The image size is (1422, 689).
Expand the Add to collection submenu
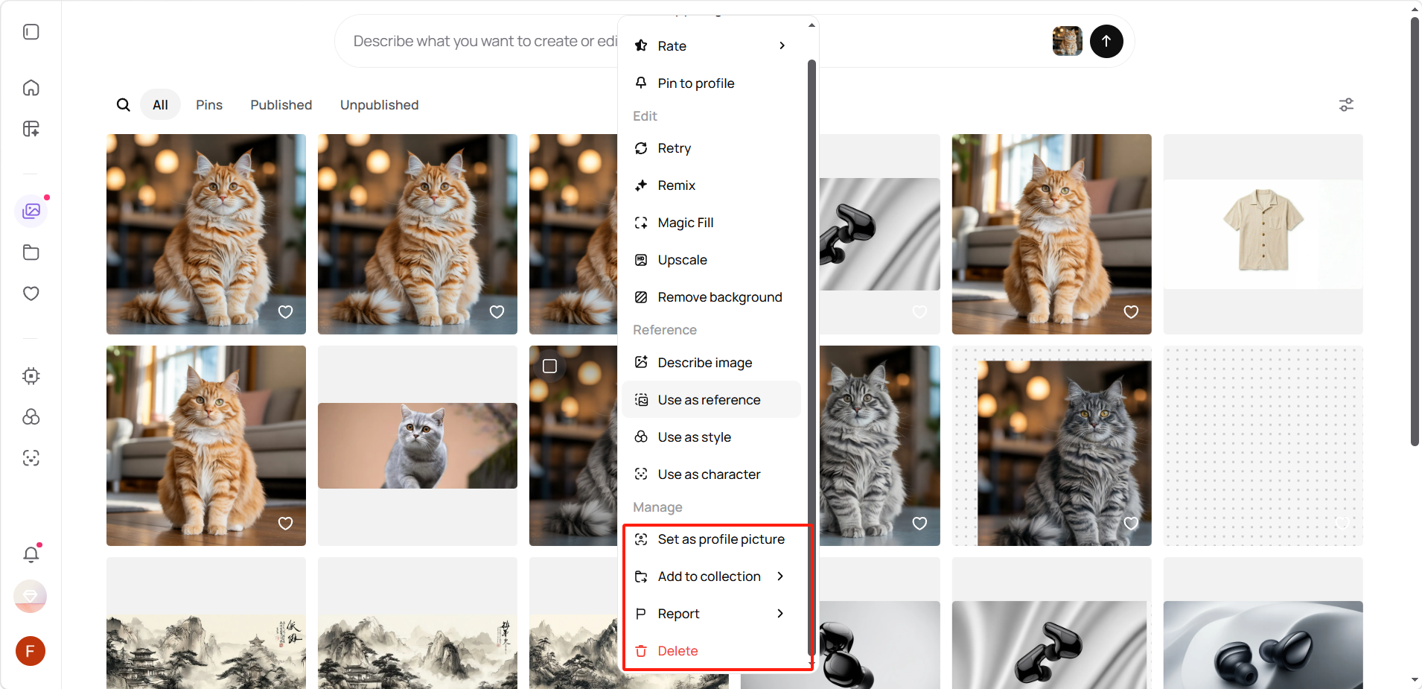pos(711,577)
